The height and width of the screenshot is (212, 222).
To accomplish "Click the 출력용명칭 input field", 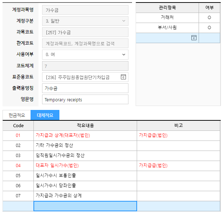I will [85, 88].
